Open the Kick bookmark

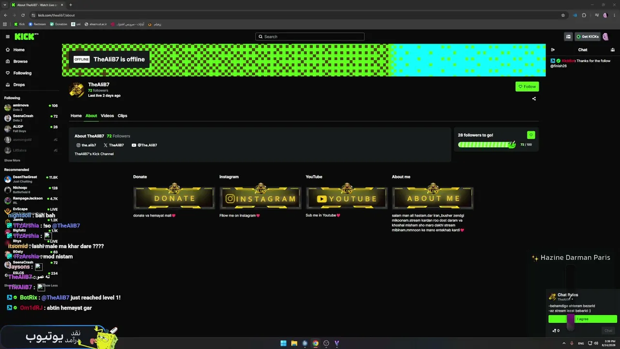(19, 24)
